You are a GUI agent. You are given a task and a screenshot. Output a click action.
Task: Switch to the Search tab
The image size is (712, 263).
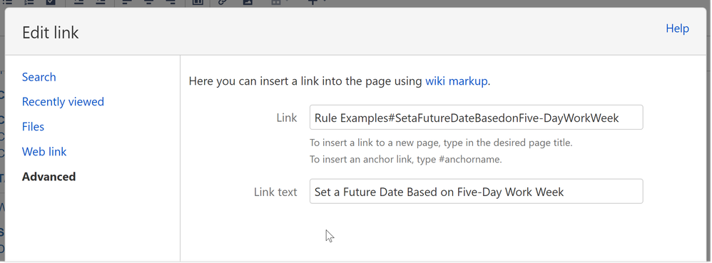(39, 77)
